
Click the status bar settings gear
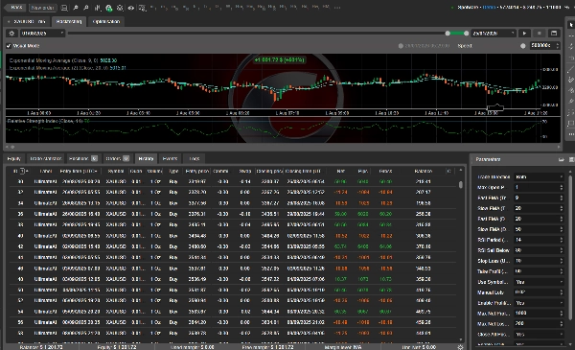point(460,347)
